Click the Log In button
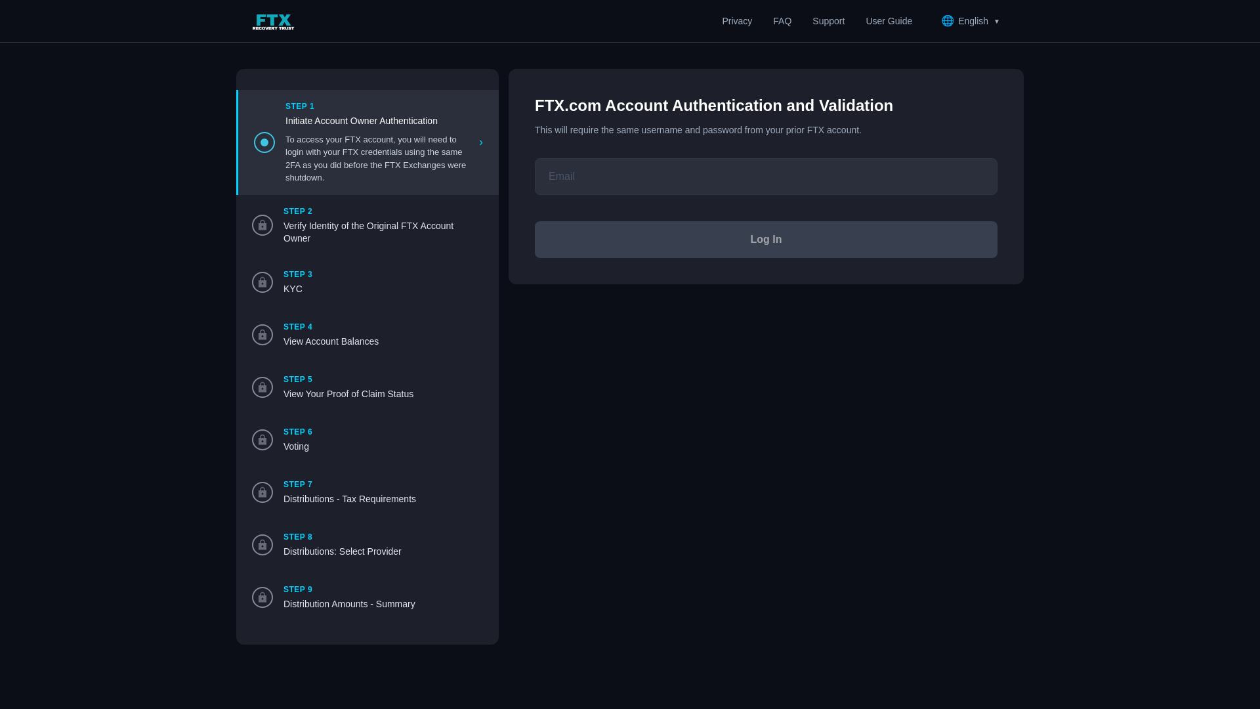Viewport: 1260px width, 709px height. (766, 240)
